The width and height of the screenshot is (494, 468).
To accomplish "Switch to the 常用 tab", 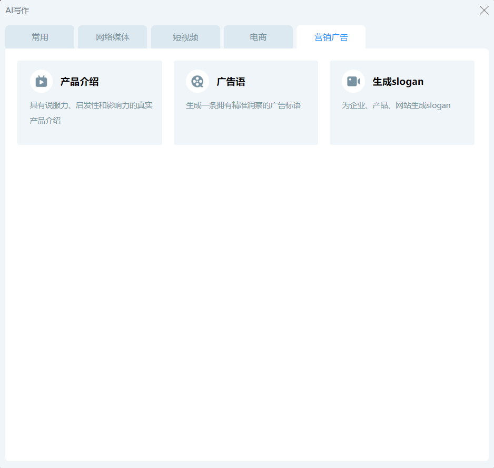I will (x=39, y=37).
